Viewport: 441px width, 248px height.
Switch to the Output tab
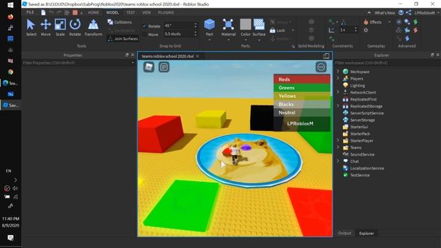click(x=345, y=233)
